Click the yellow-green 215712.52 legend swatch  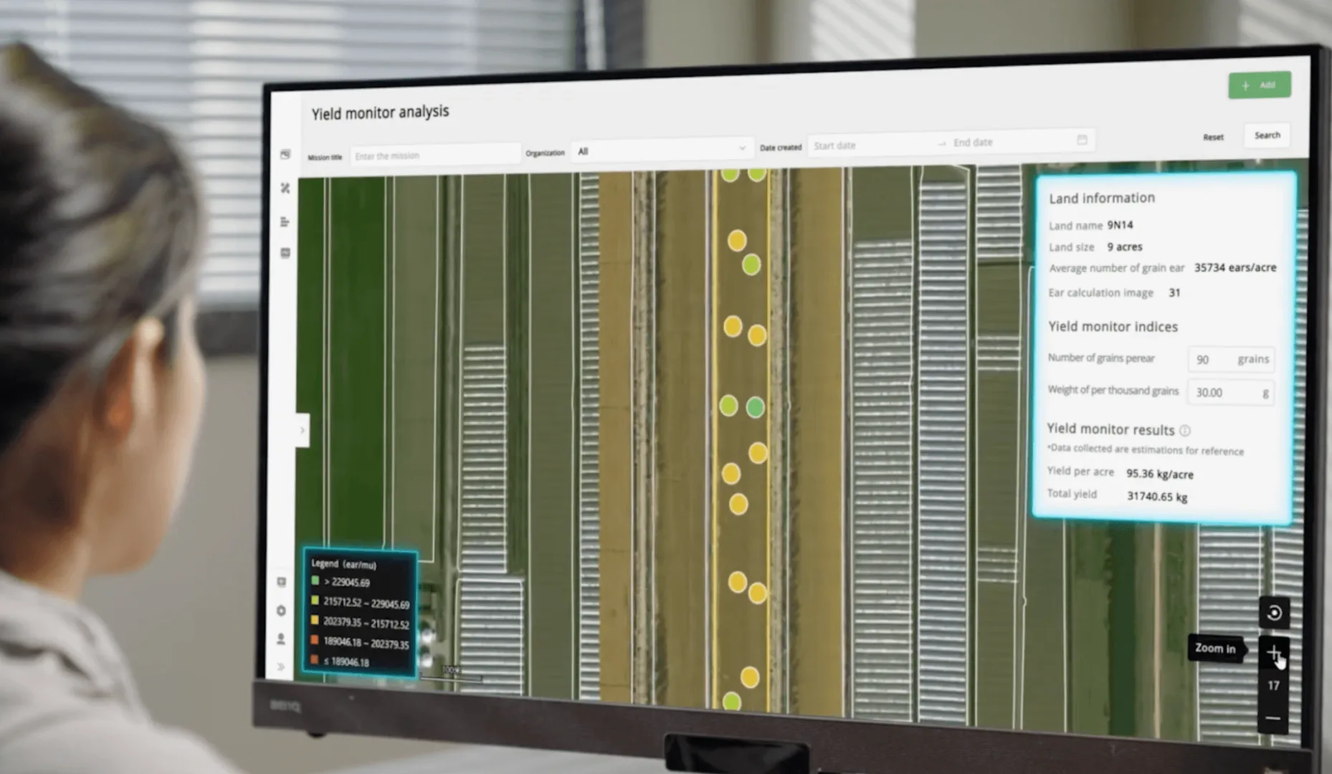click(x=315, y=601)
